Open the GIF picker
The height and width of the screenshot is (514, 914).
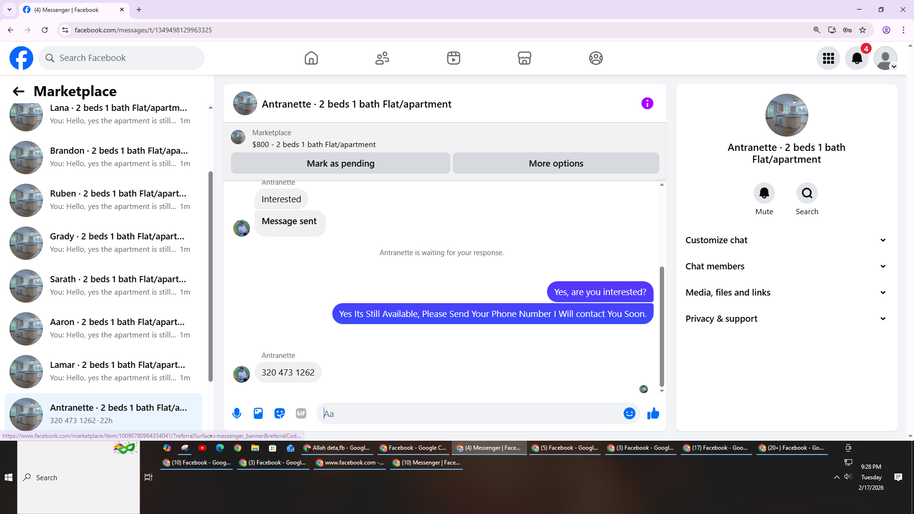tap(301, 414)
